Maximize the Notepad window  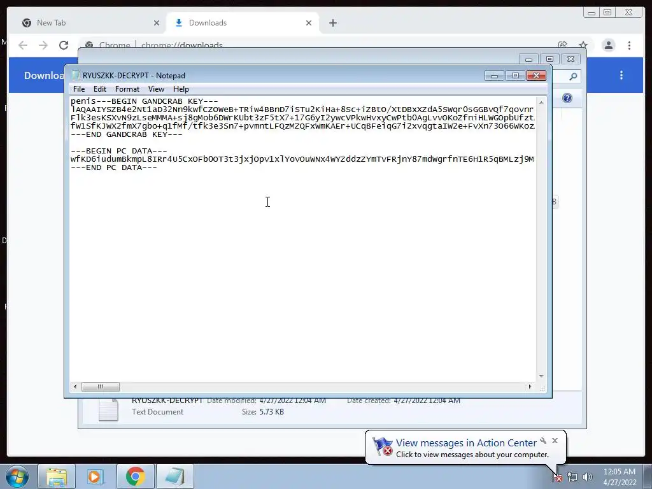click(x=515, y=76)
